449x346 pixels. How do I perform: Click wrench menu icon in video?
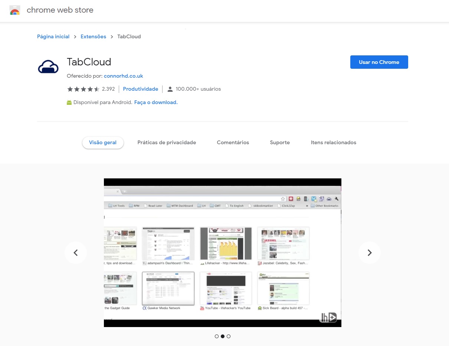pos(337,199)
